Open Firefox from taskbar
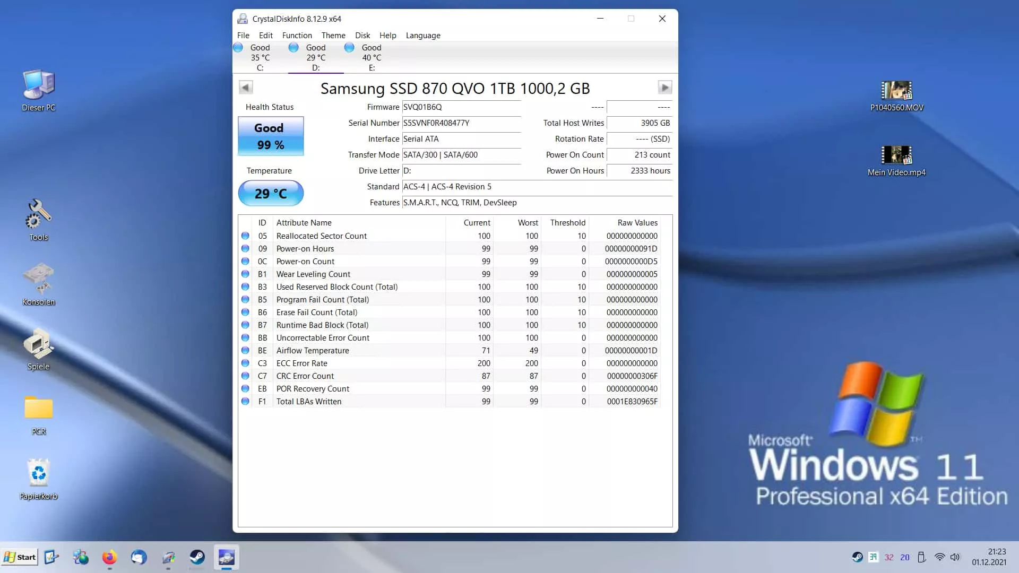 point(109,557)
